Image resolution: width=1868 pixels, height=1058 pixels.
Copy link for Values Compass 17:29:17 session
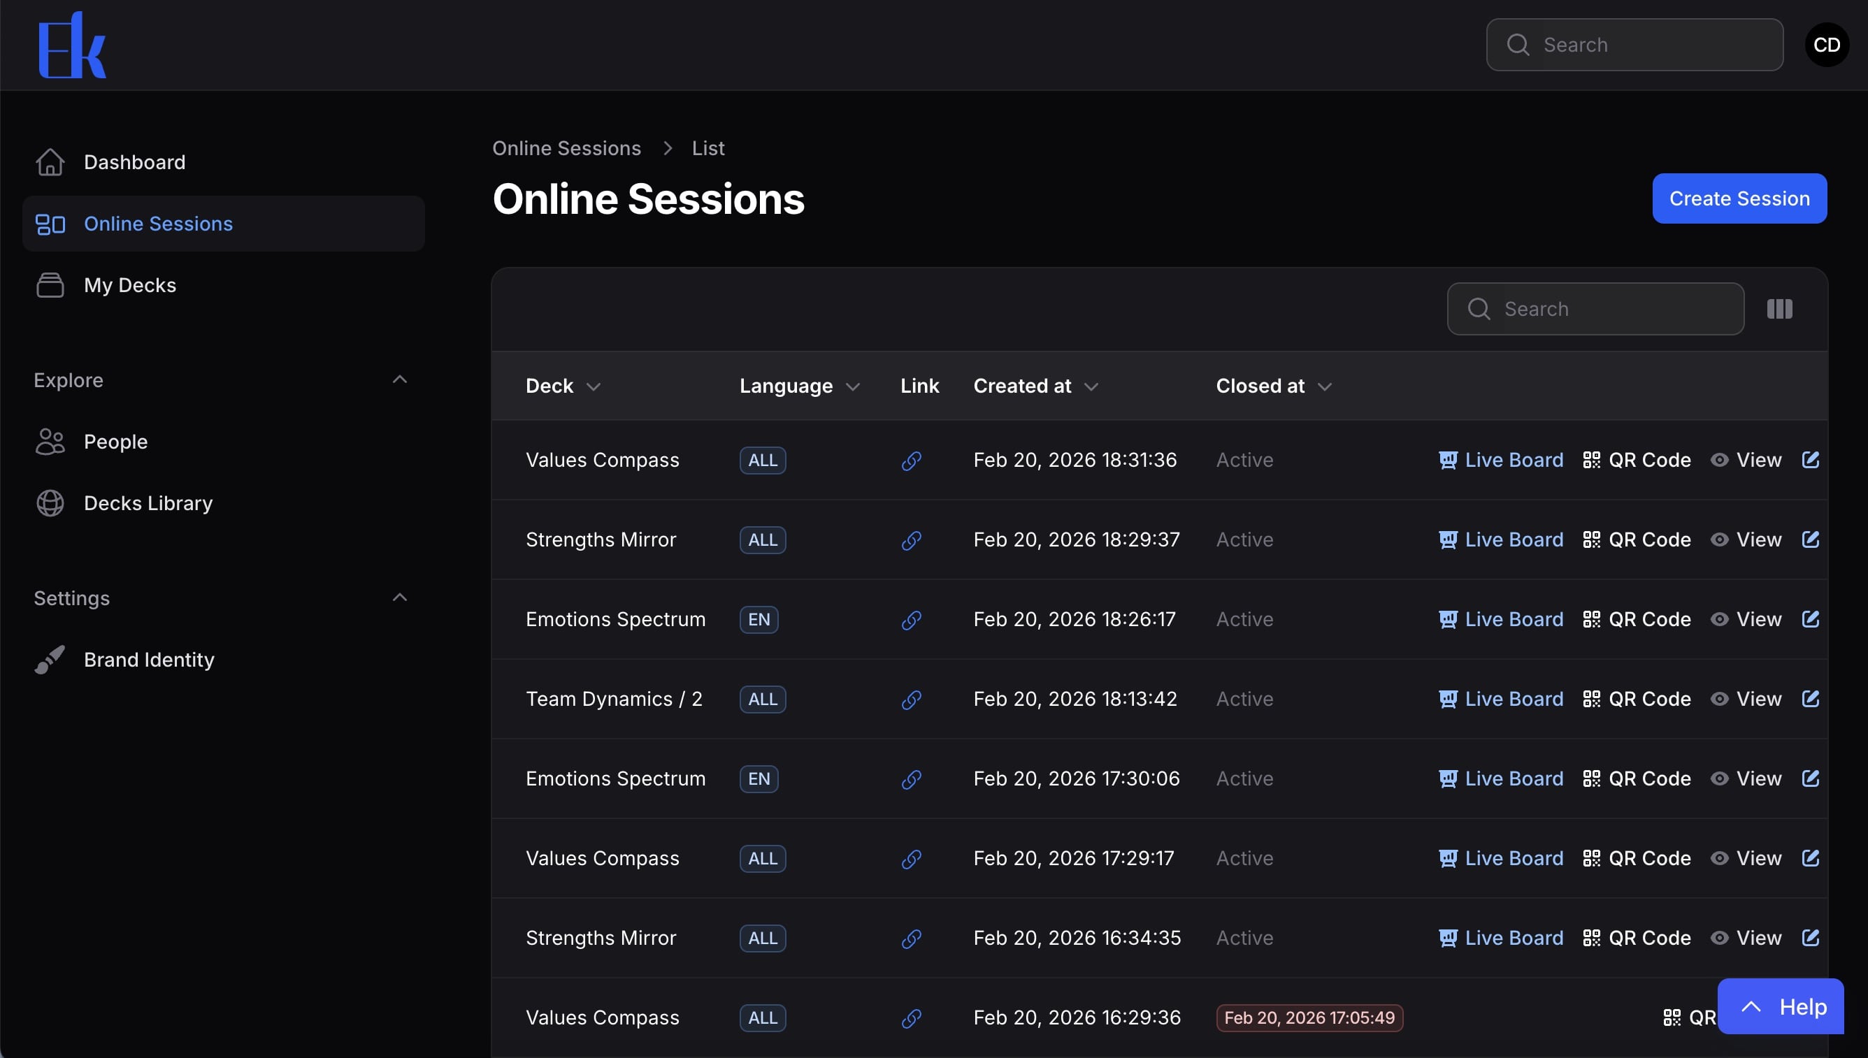click(912, 859)
